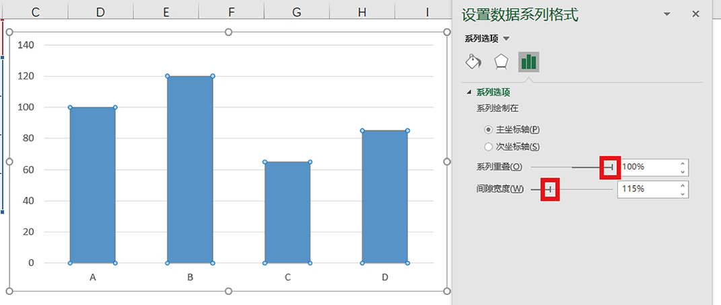Select column header D

tap(101, 12)
